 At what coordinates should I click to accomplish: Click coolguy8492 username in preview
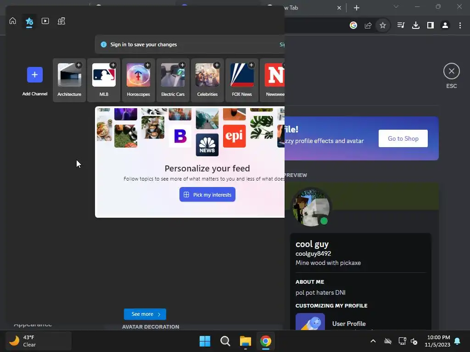pos(313,253)
